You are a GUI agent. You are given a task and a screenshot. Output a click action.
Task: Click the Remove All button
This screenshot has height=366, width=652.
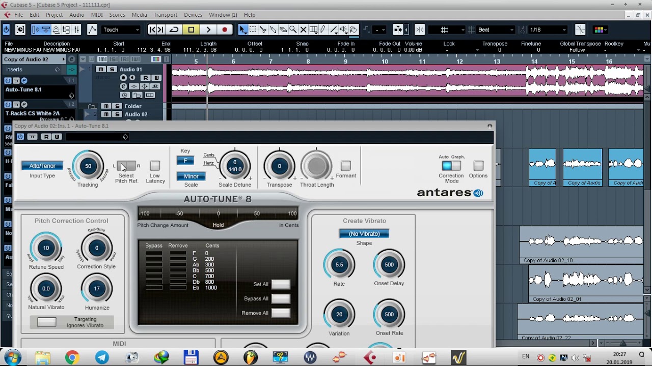281,313
